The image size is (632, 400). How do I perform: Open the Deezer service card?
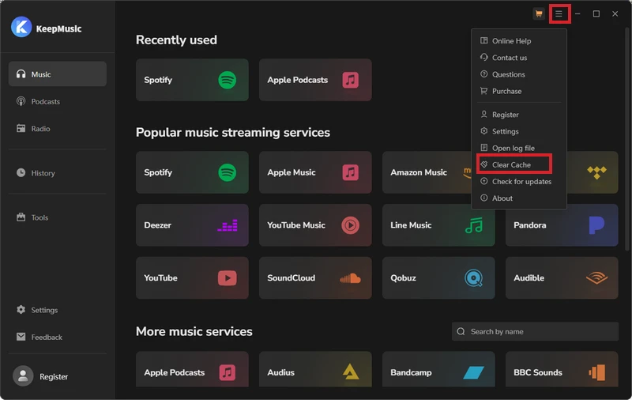[192, 225]
